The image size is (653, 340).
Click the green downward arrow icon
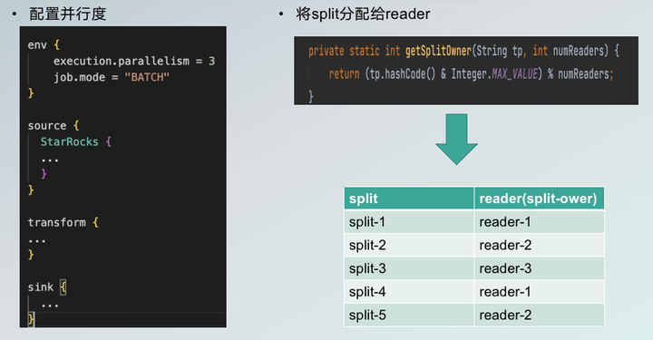click(x=456, y=139)
